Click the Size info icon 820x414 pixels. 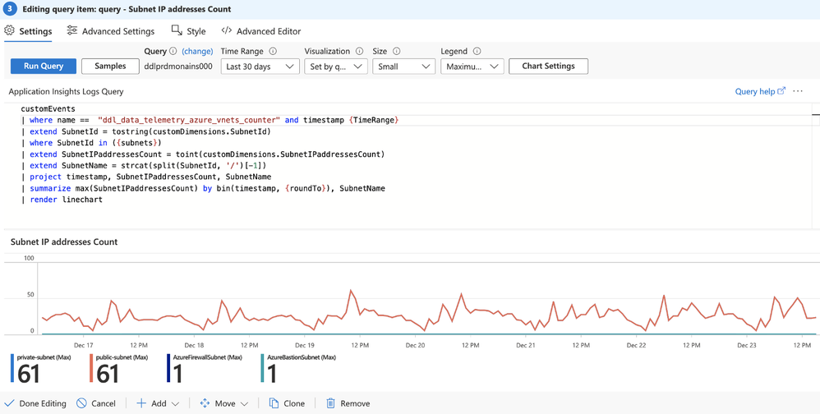[x=396, y=51]
